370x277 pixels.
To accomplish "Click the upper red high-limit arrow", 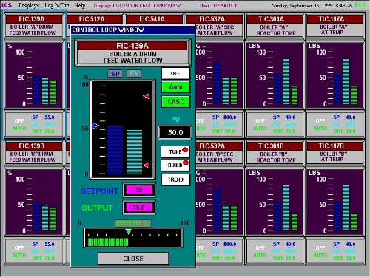I will tap(147, 96).
